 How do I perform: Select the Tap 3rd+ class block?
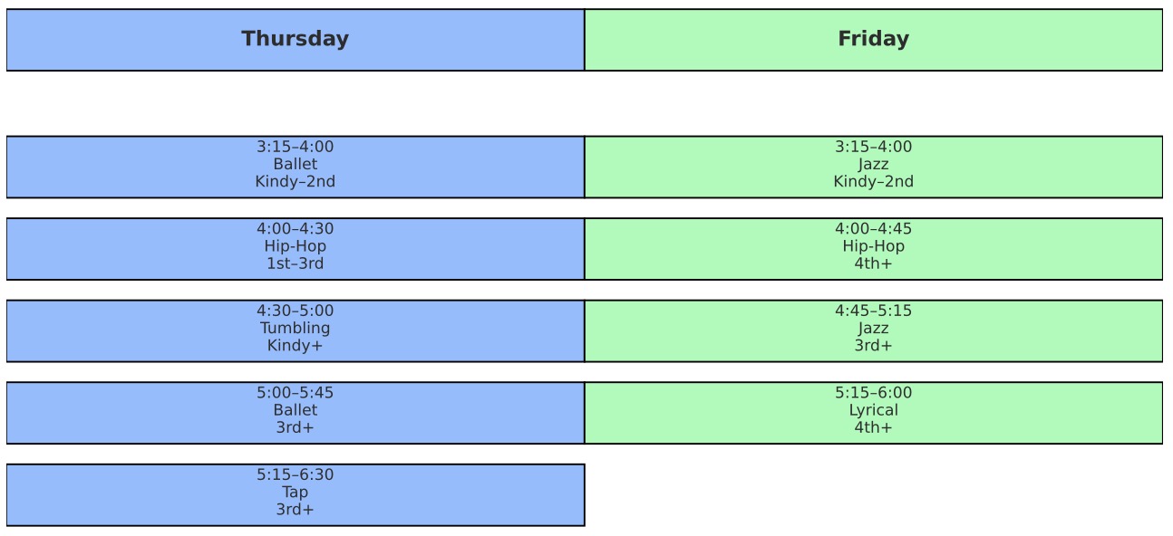(295, 495)
